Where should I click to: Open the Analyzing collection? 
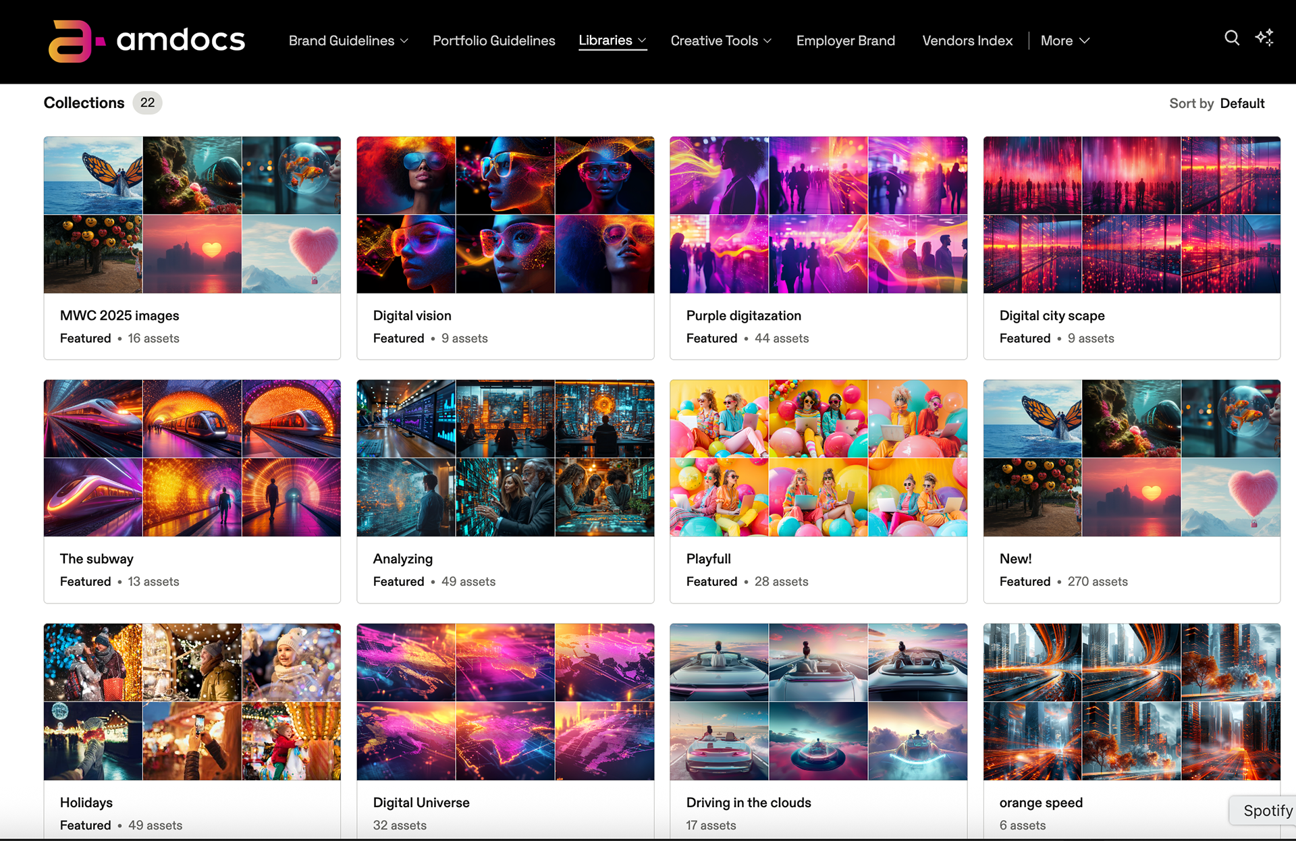[402, 559]
